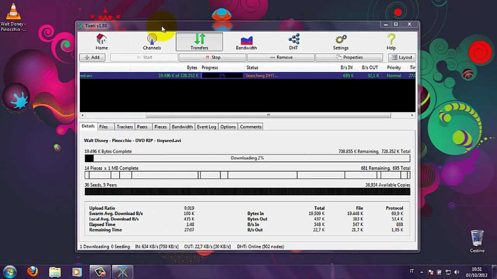Launch Firefox from the taskbar

click(x=33, y=272)
